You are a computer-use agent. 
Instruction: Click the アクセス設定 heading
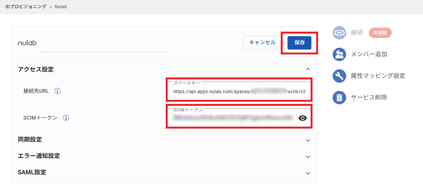36,69
